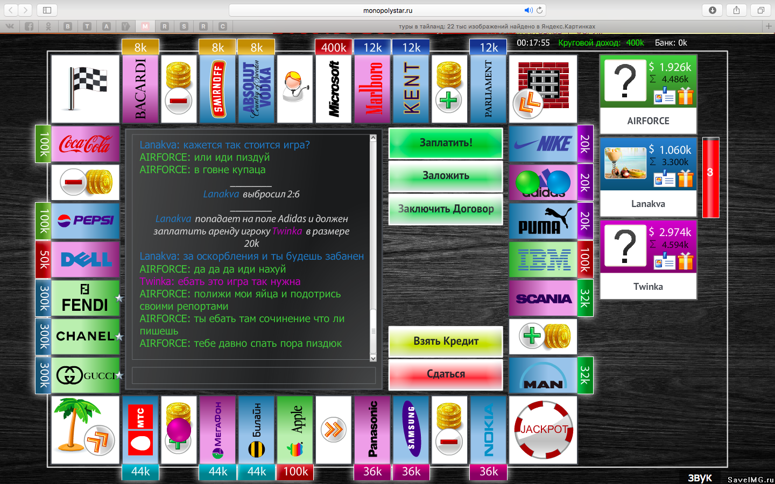Select the Adidas tile with tokens
Image resolution: width=775 pixels, height=484 pixels.
(x=543, y=183)
